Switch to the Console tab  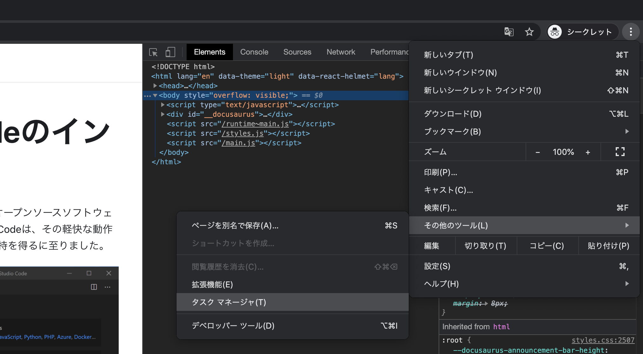coord(254,52)
